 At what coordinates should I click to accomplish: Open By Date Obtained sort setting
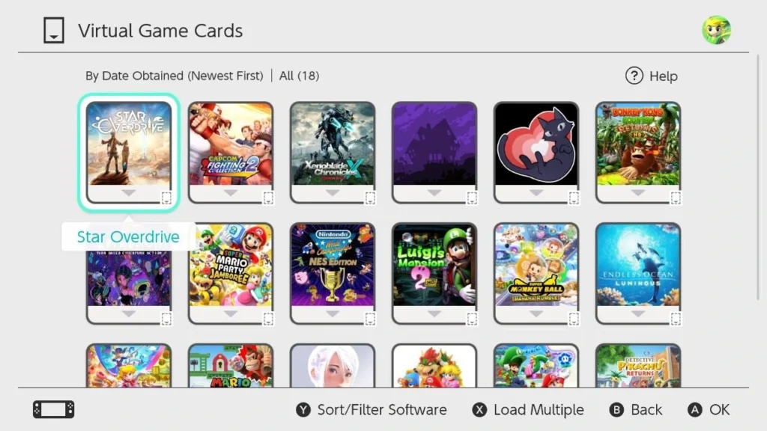tap(174, 76)
